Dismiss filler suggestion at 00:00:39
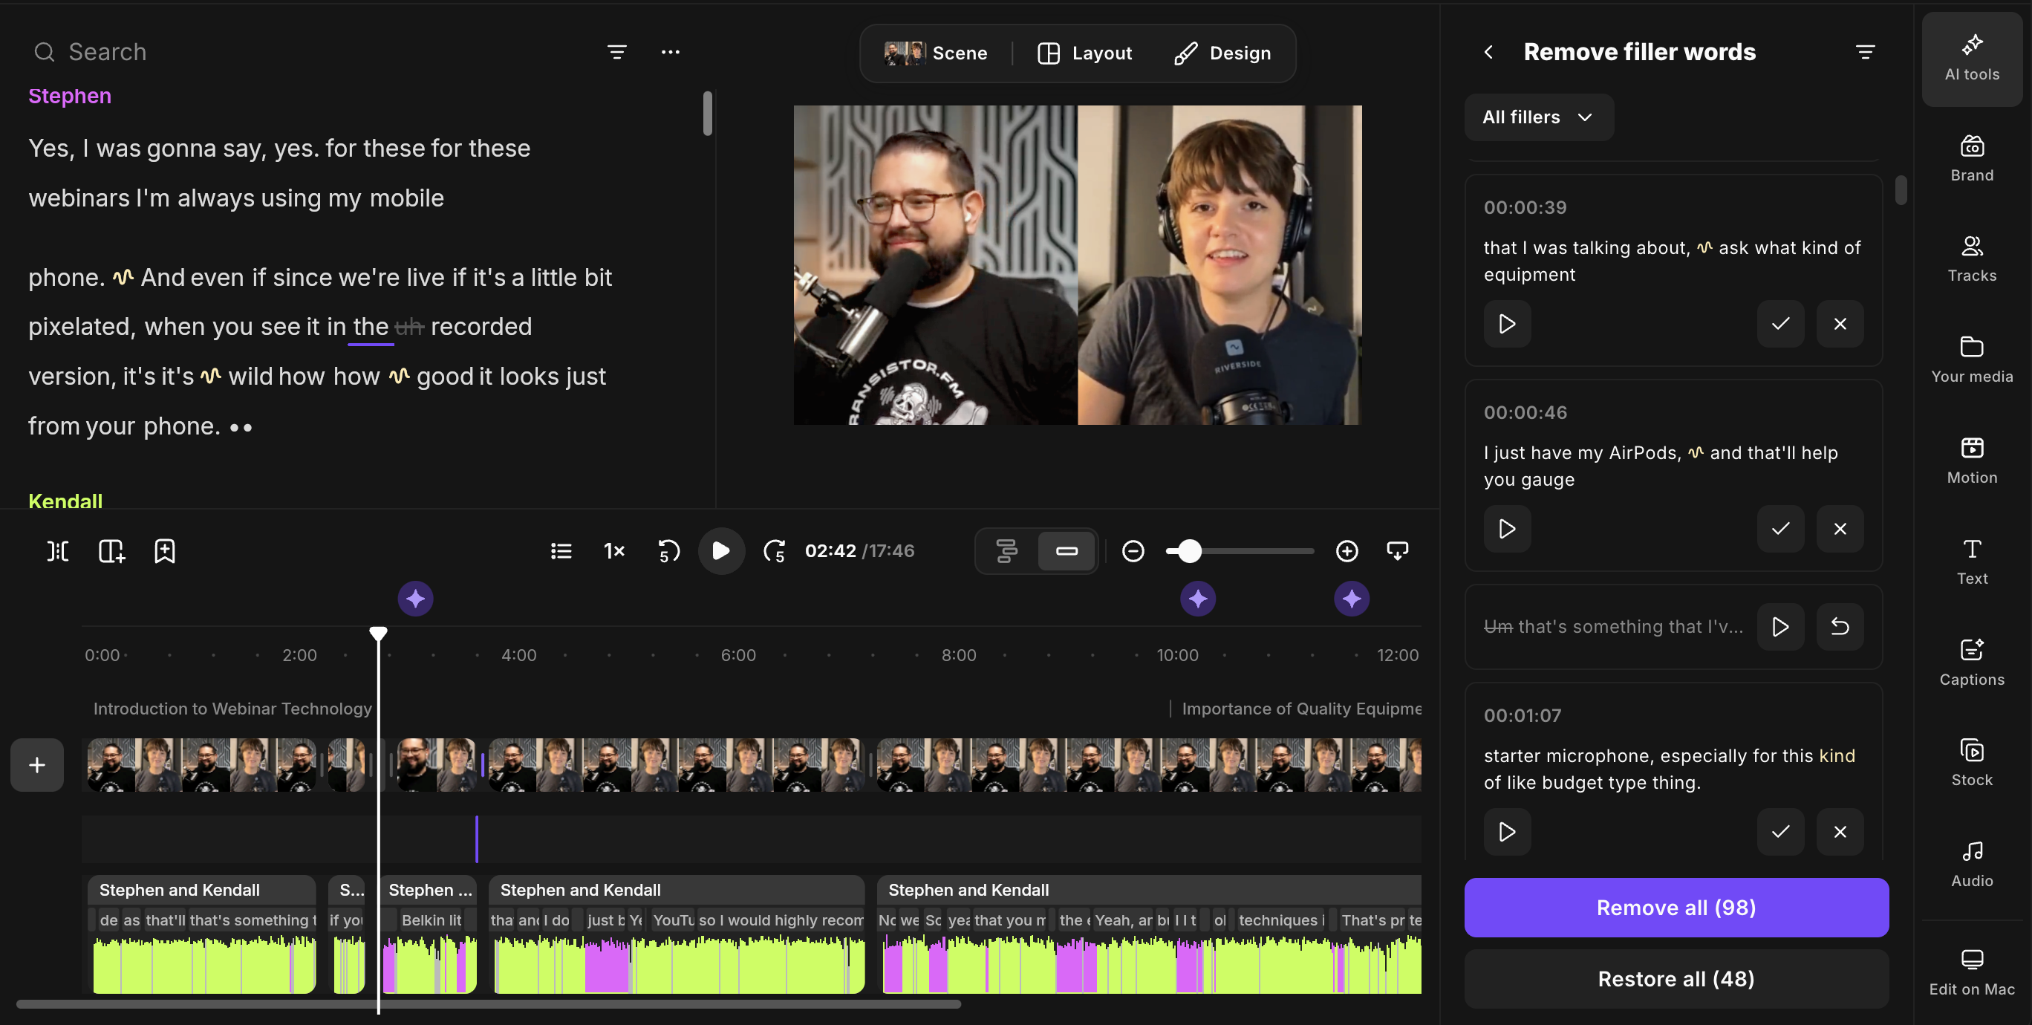This screenshot has width=2032, height=1025. tap(1840, 324)
